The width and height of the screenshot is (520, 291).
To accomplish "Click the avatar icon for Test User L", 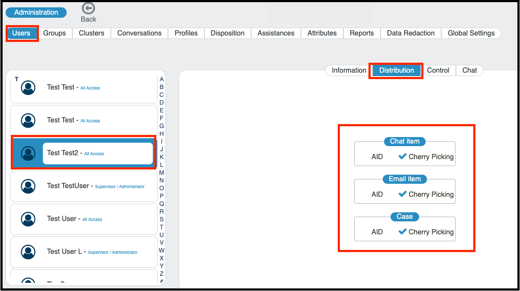I will pos(28,252).
